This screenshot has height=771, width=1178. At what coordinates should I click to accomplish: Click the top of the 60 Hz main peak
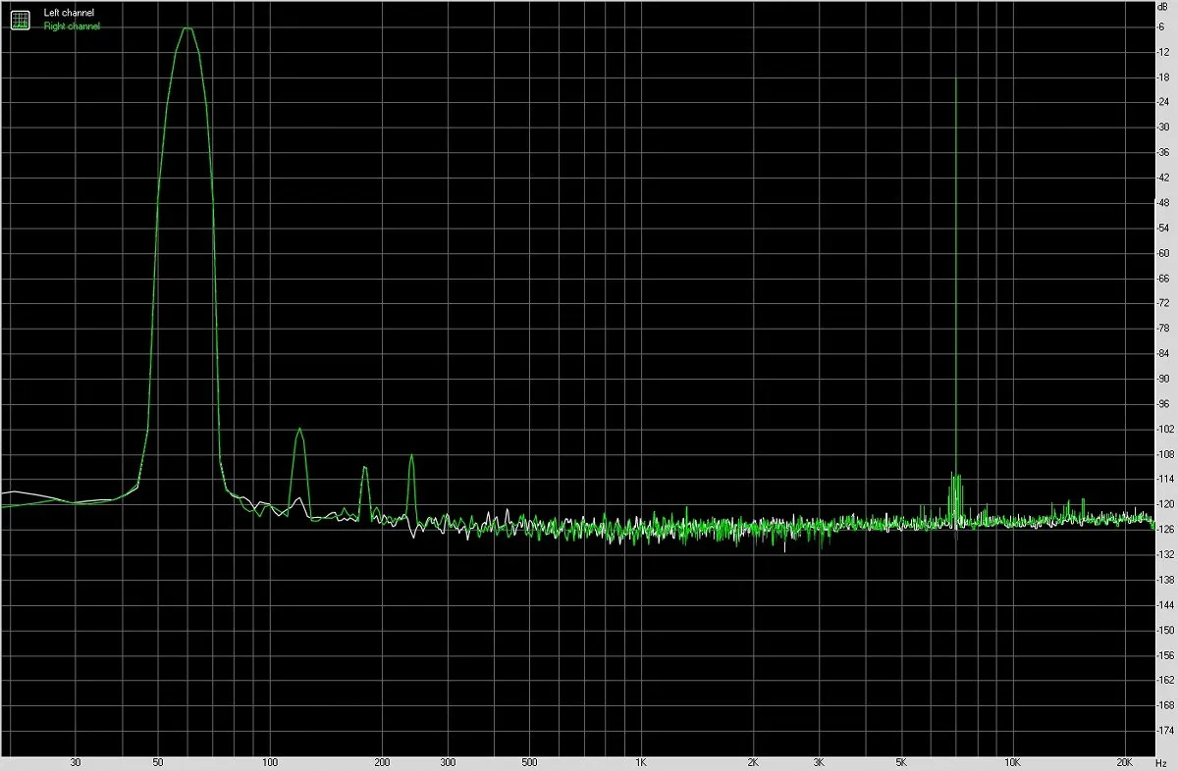187,27
